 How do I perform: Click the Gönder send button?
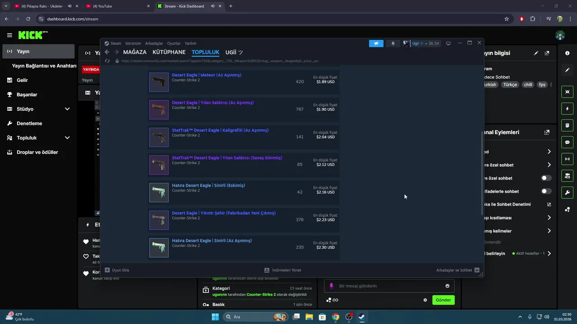pos(444,300)
